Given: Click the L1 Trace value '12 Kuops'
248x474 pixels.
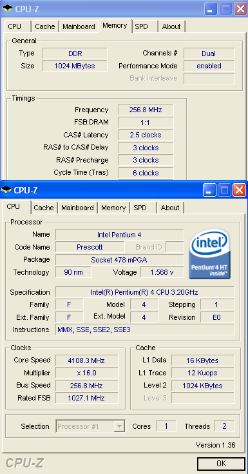Looking at the screenshot, I should (x=203, y=373).
